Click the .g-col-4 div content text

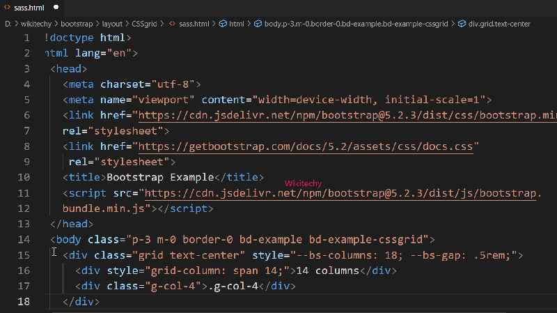233,286
